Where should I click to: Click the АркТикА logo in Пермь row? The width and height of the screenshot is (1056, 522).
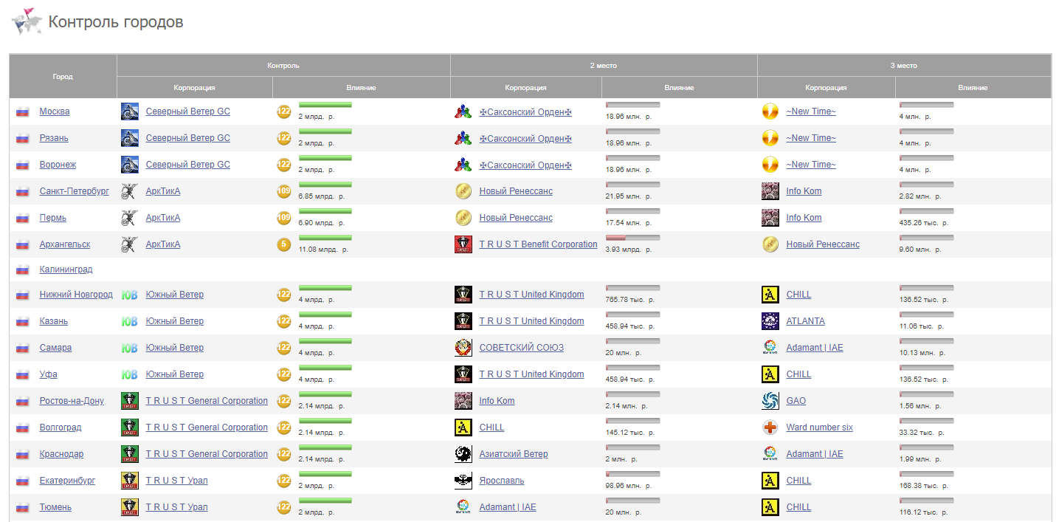coord(129,218)
